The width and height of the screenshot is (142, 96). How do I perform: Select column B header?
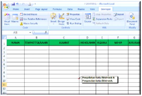(x=37, y=37)
